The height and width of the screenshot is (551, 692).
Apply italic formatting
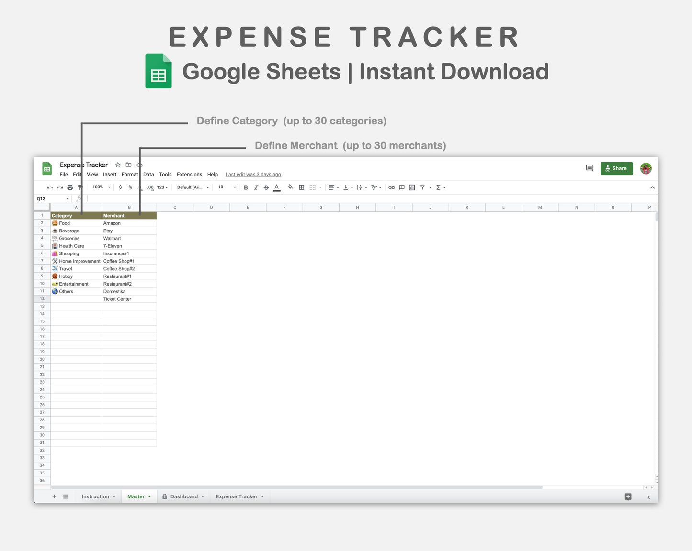[256, 187]
